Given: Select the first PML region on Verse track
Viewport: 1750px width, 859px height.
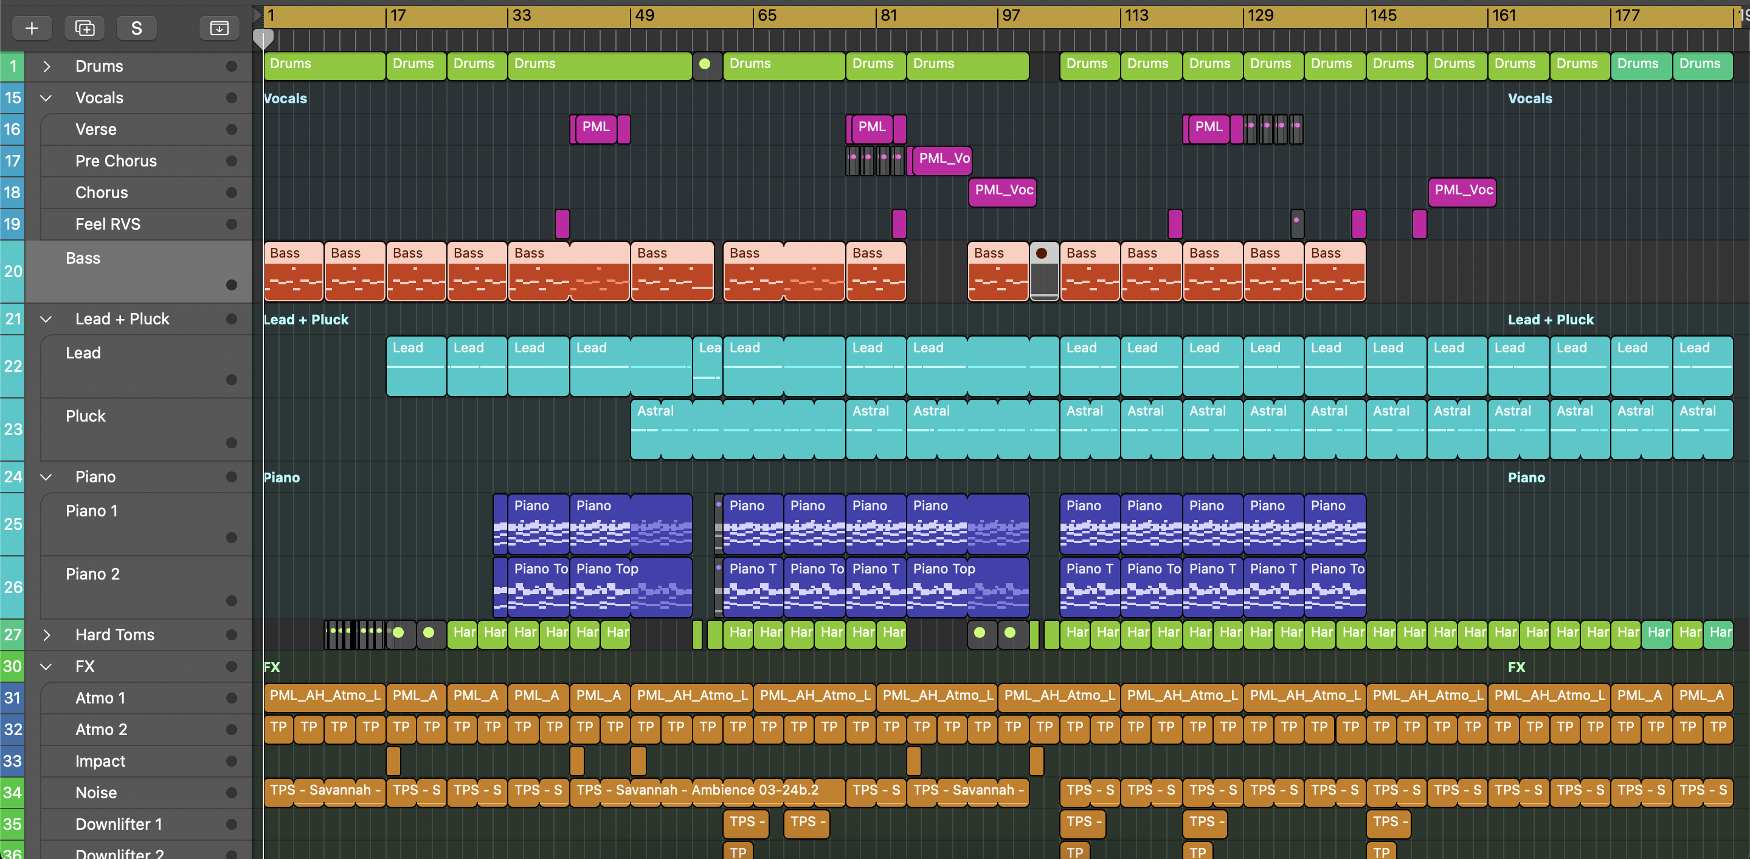Looking at the screenshot, I should pyautogui.click(x=597, y=129).
